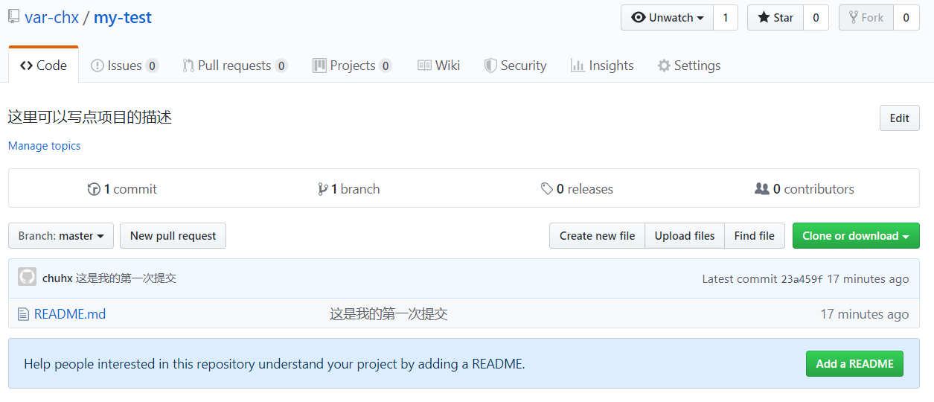The height and width of the screenshot is (402, 934).
Task: Click the contributors people icon
Action: click(x=761, y=189)
